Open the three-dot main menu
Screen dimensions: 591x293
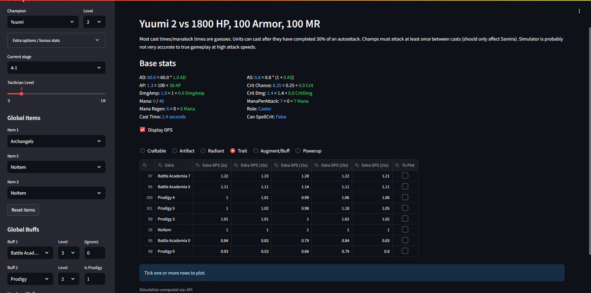(579, 11)
